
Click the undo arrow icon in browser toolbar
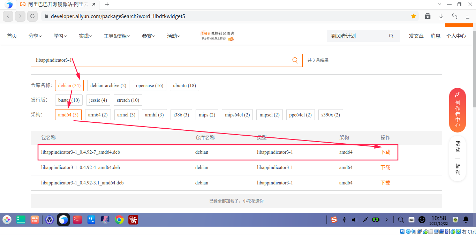point(454,16)
